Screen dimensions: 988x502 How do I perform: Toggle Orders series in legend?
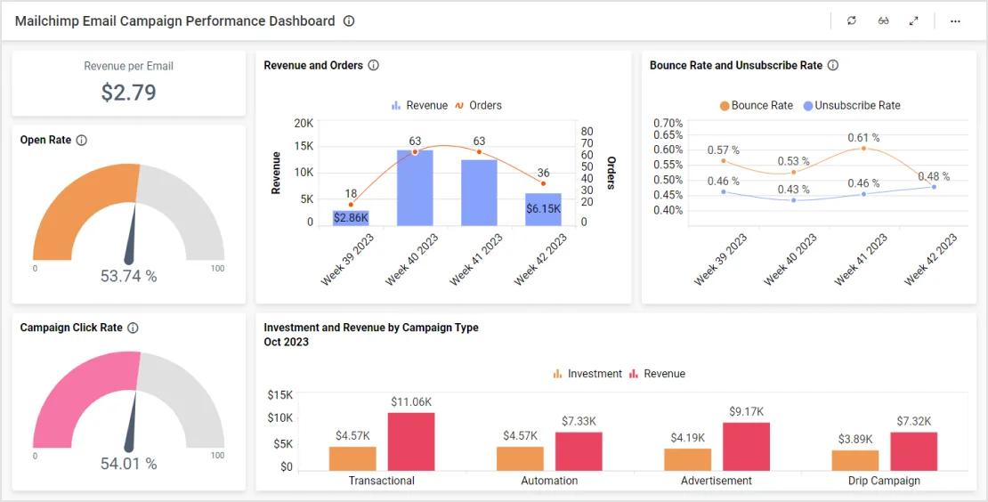(478, 105)
